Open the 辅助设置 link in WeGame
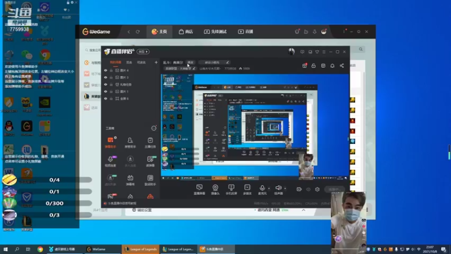This screenshot has height=254, width=451. [142, 210]
